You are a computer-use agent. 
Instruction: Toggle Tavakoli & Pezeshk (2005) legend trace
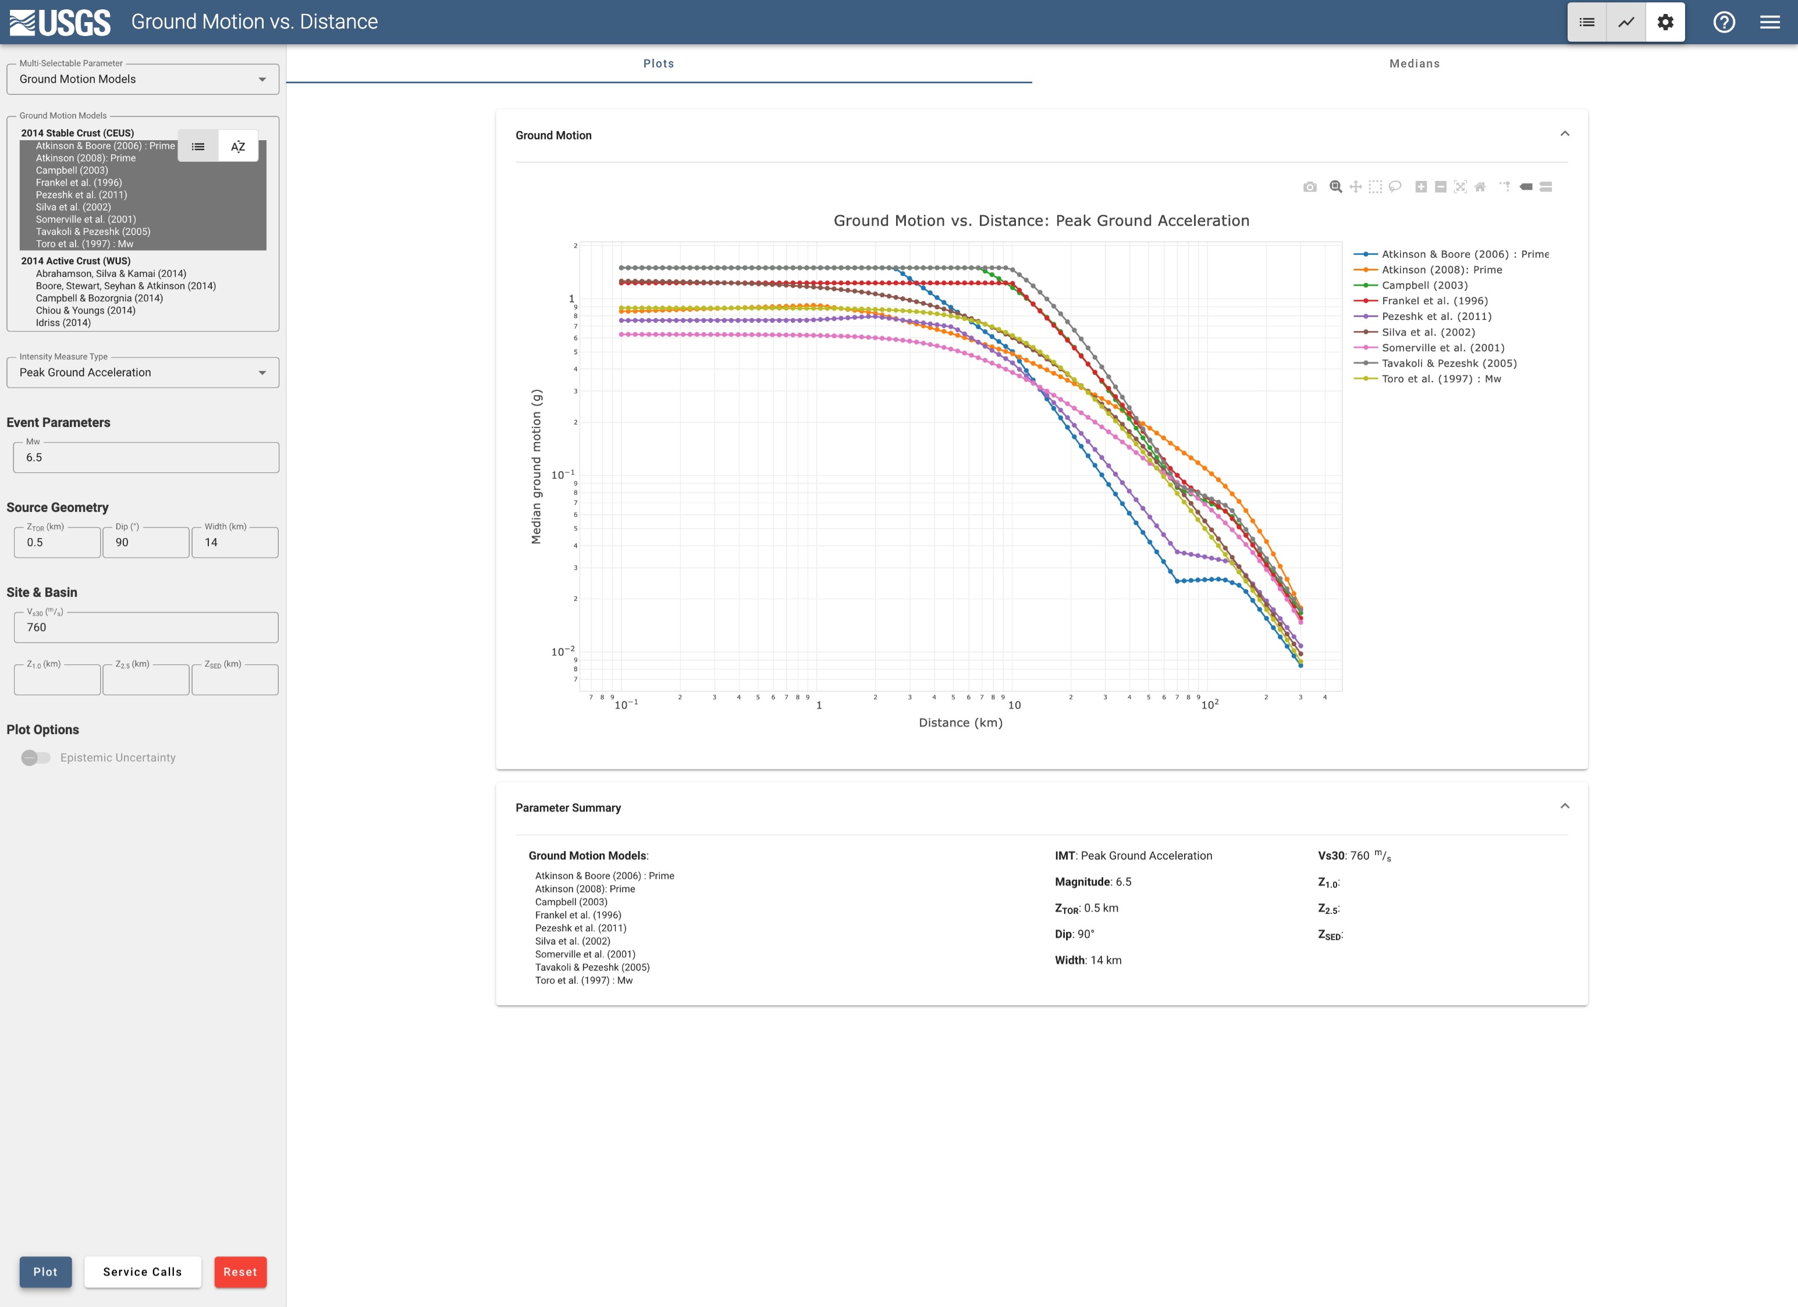1435,363
